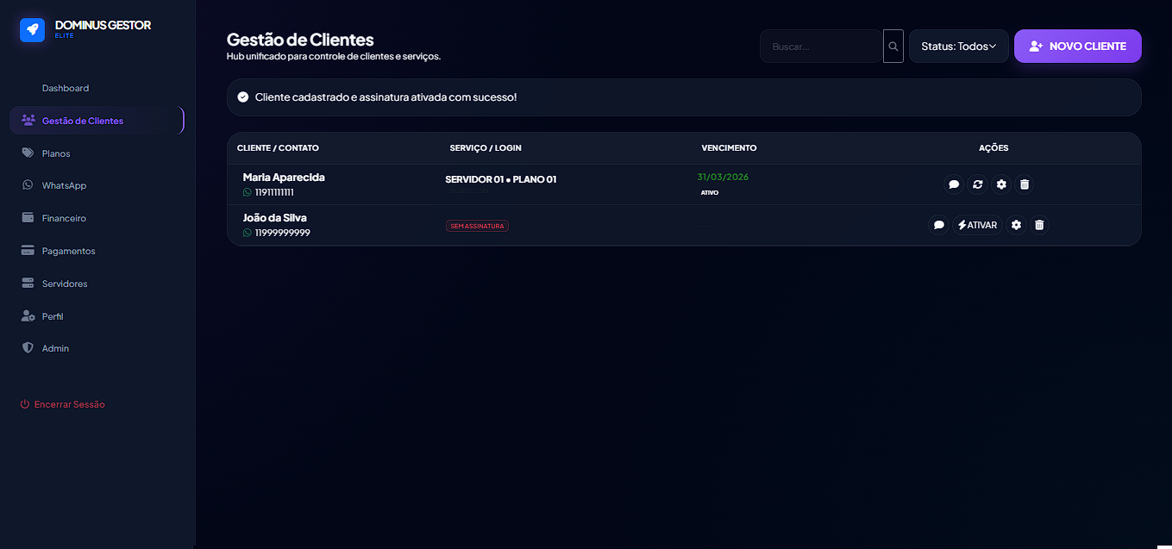The image size is (1172, 549).
Task: Click the NOVO CLIENTE button
Action: pos(1077,47)
